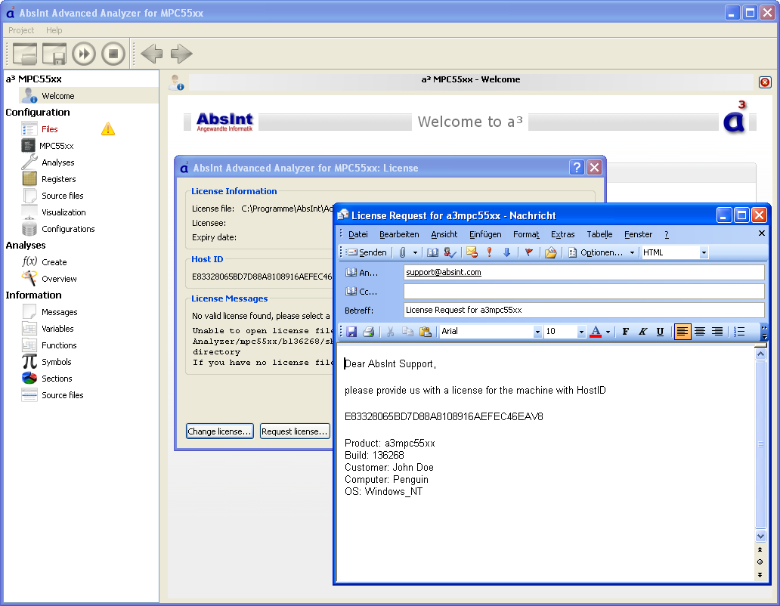Open the Tabelle menu
Screen dimensions: 780x606
599,235
